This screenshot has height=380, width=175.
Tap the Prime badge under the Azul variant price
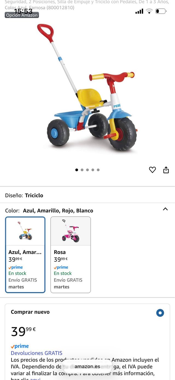point(16,267)
